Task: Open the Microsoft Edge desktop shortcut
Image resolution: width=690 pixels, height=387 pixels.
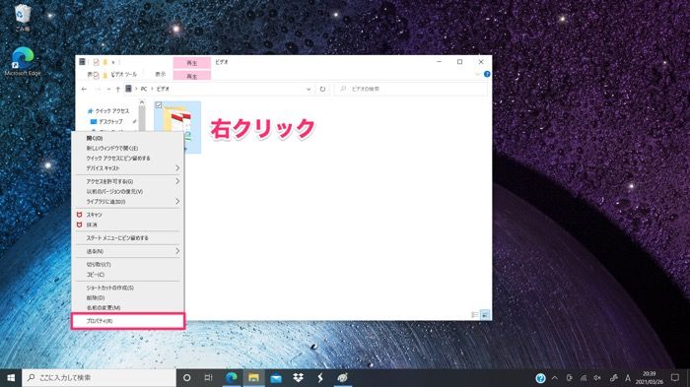Action: click(x=23, y=62)
